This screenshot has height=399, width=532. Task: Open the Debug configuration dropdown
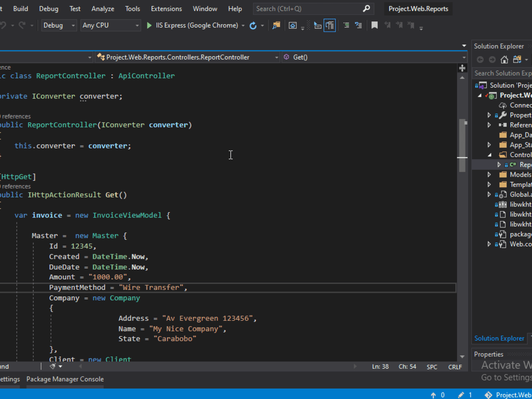point(59,25)
